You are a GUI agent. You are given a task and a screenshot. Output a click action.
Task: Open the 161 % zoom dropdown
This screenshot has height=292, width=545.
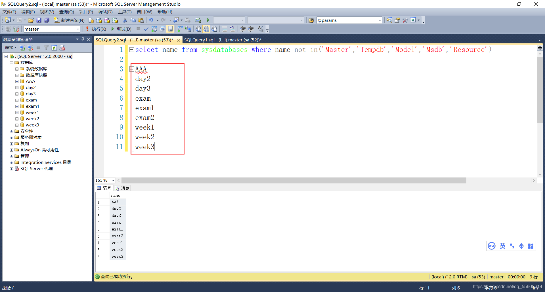[x=113, y=180]
